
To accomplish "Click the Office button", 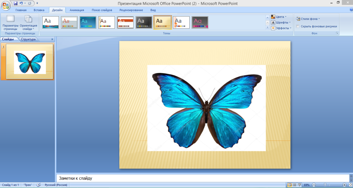I will tap(6, 5).
